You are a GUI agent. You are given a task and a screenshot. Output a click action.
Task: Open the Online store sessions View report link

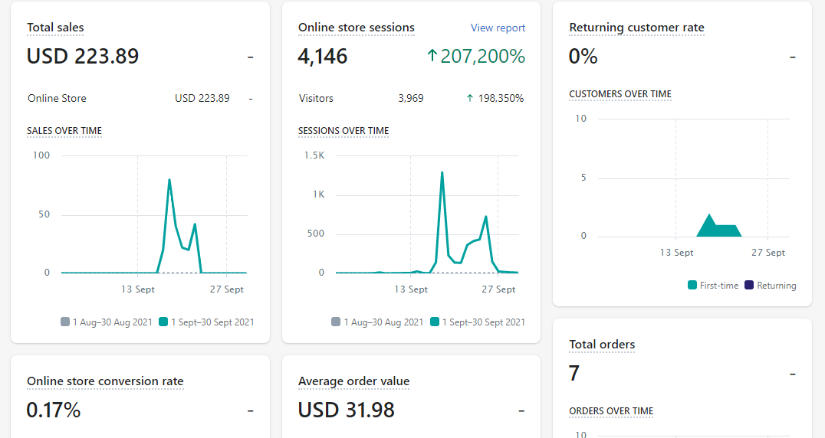498,28
